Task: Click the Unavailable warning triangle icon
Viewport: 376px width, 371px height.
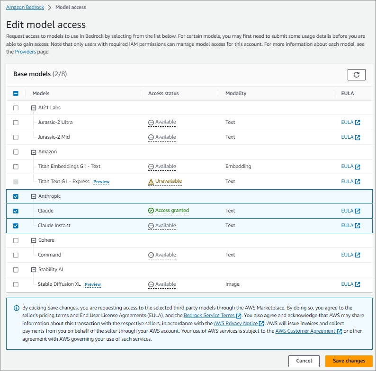Action: click(151, 182)
